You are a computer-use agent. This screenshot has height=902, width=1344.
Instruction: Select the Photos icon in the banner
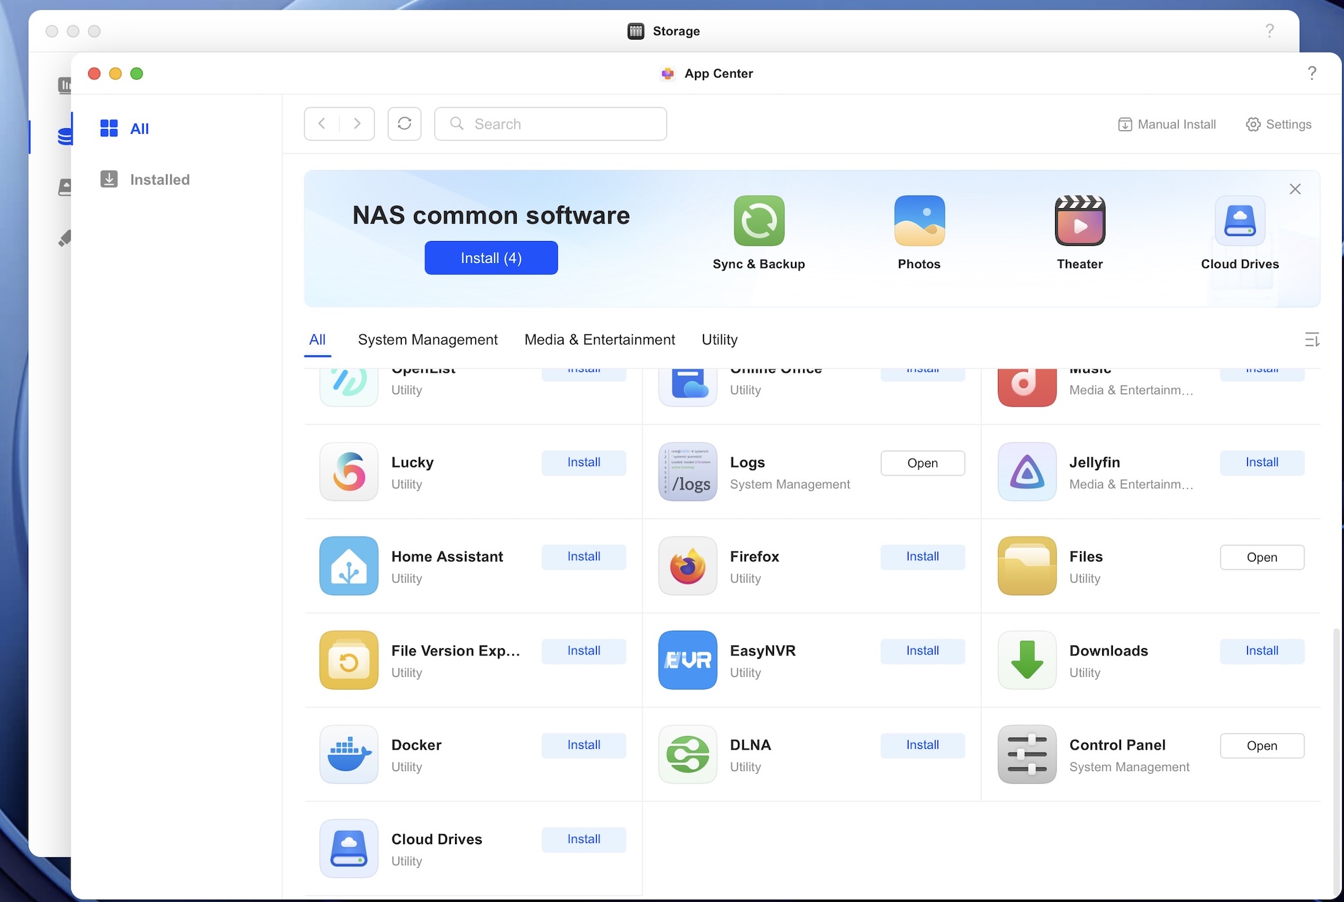[919, 220]
